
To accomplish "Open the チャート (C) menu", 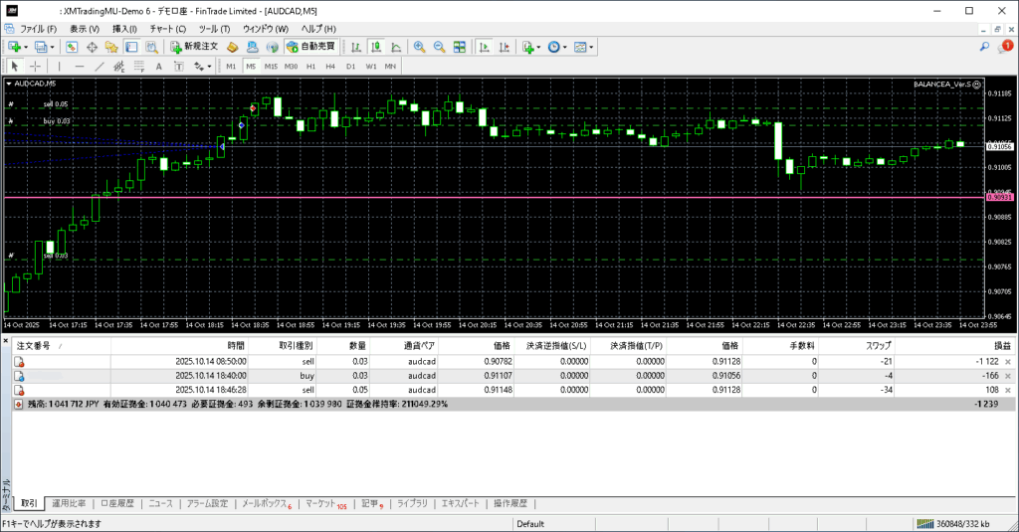I will click(x=167, y=29).
